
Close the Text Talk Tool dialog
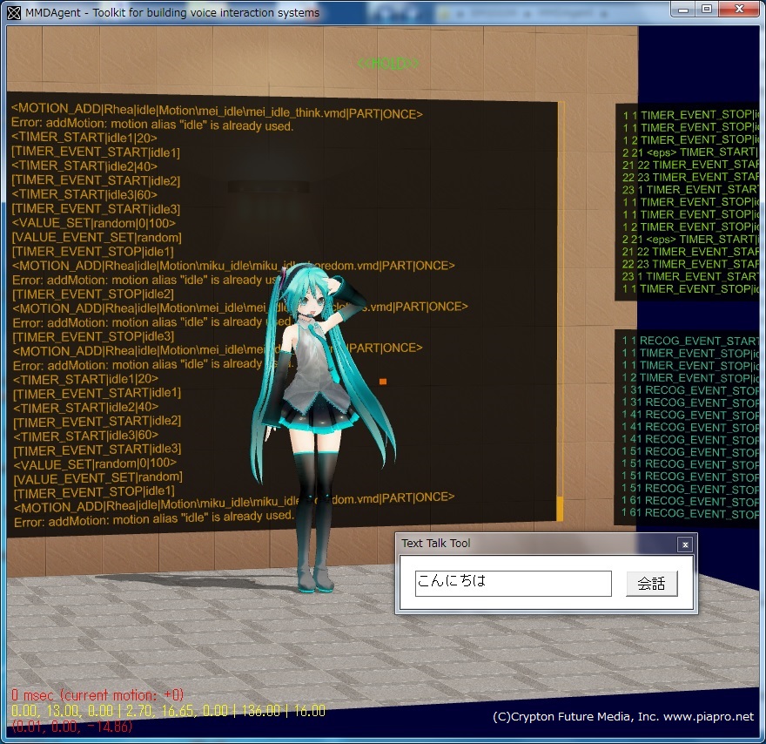pos(685,544)
